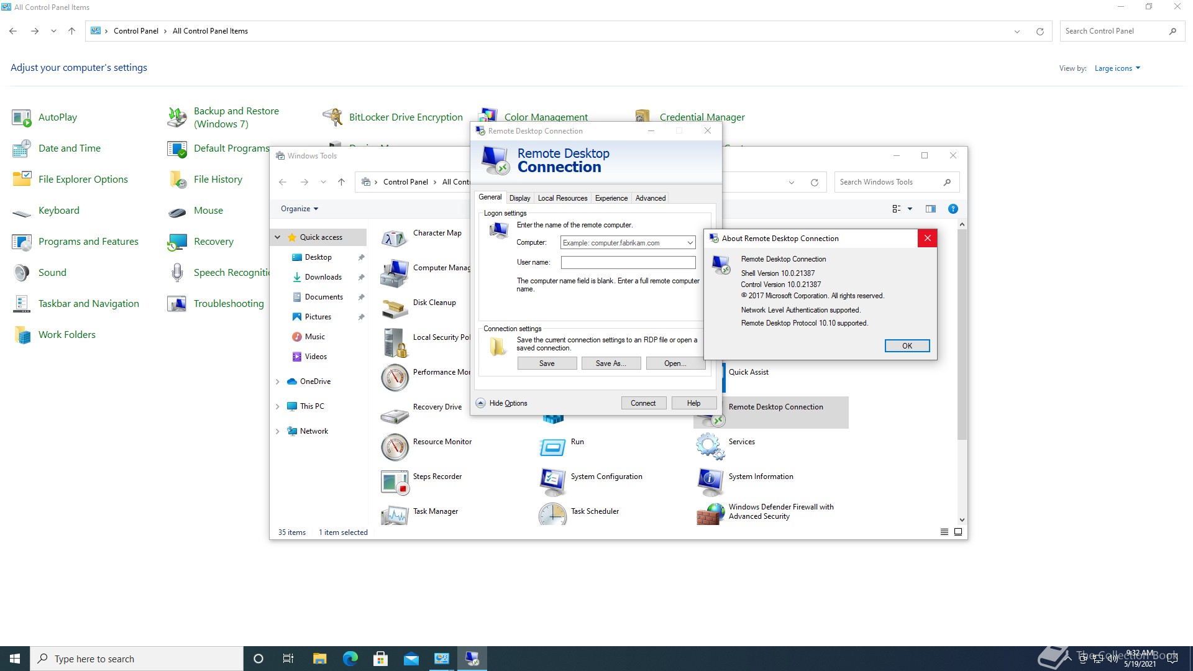1193x671 pixels.
Task: Click Save As... connection settings button
Action: [611, 363]
